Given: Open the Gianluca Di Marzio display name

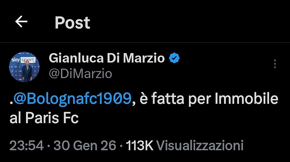Looking at the screenshot, I should coord(107,58).
